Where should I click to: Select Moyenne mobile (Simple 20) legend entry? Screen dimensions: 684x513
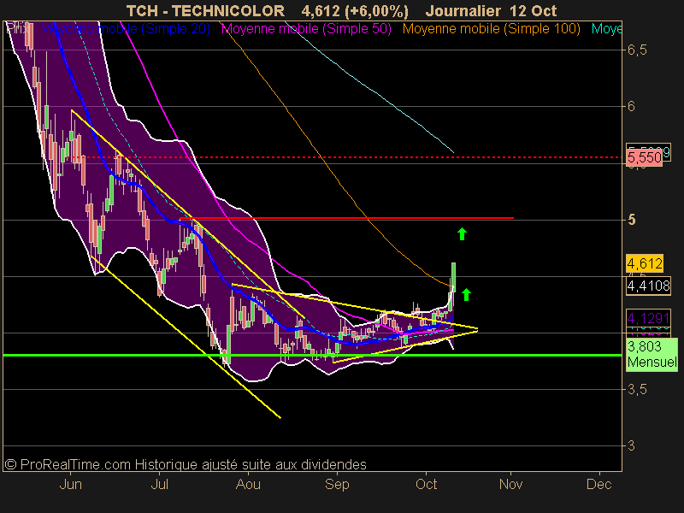pos(125,29)
